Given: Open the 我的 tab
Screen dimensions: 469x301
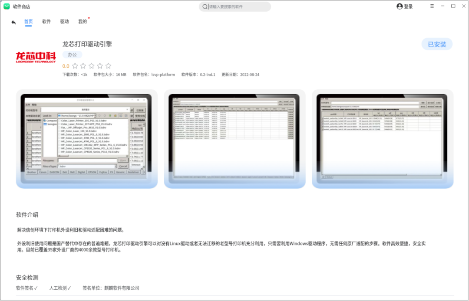Looking at the screenshot, I should (83, 22).
